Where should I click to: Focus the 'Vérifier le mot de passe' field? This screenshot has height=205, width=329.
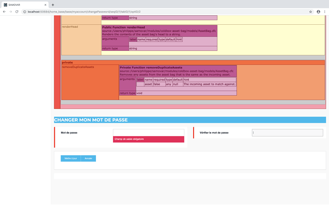point(287,133)
